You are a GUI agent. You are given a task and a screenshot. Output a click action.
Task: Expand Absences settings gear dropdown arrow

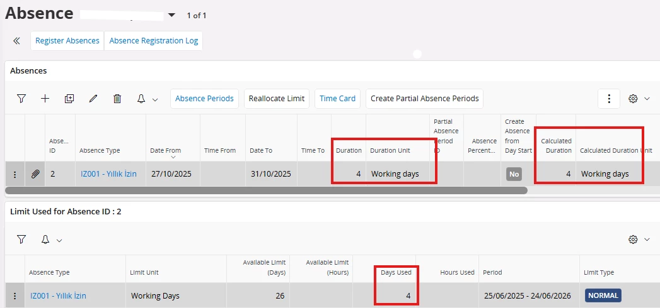pos(647,99)
